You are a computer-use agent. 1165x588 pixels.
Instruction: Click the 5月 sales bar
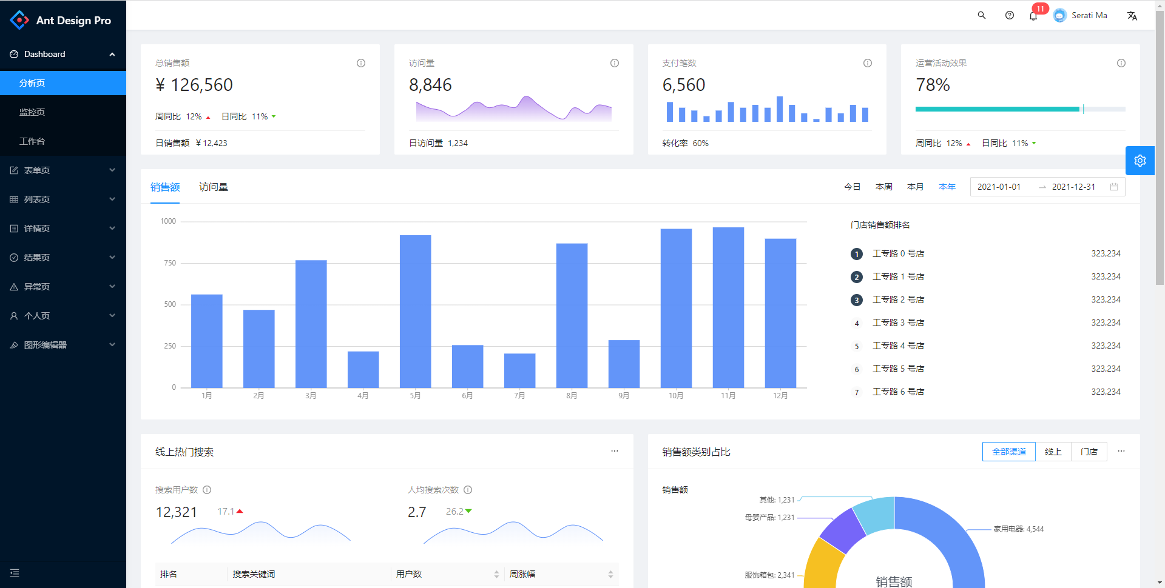pos(415,312)
